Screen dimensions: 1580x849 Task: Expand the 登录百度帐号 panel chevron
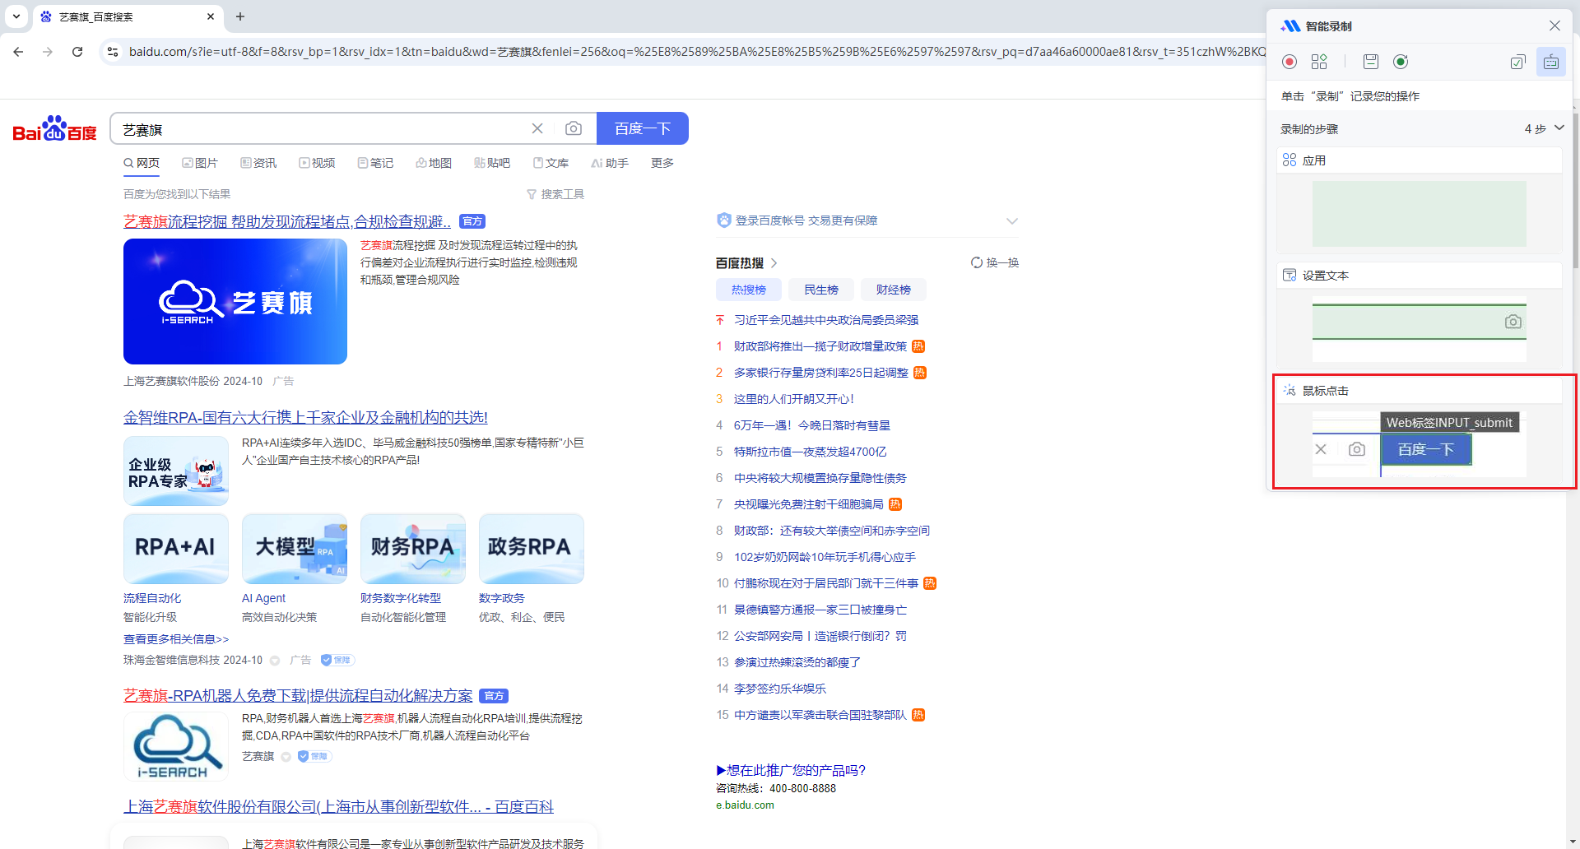tap(1011, 220)
